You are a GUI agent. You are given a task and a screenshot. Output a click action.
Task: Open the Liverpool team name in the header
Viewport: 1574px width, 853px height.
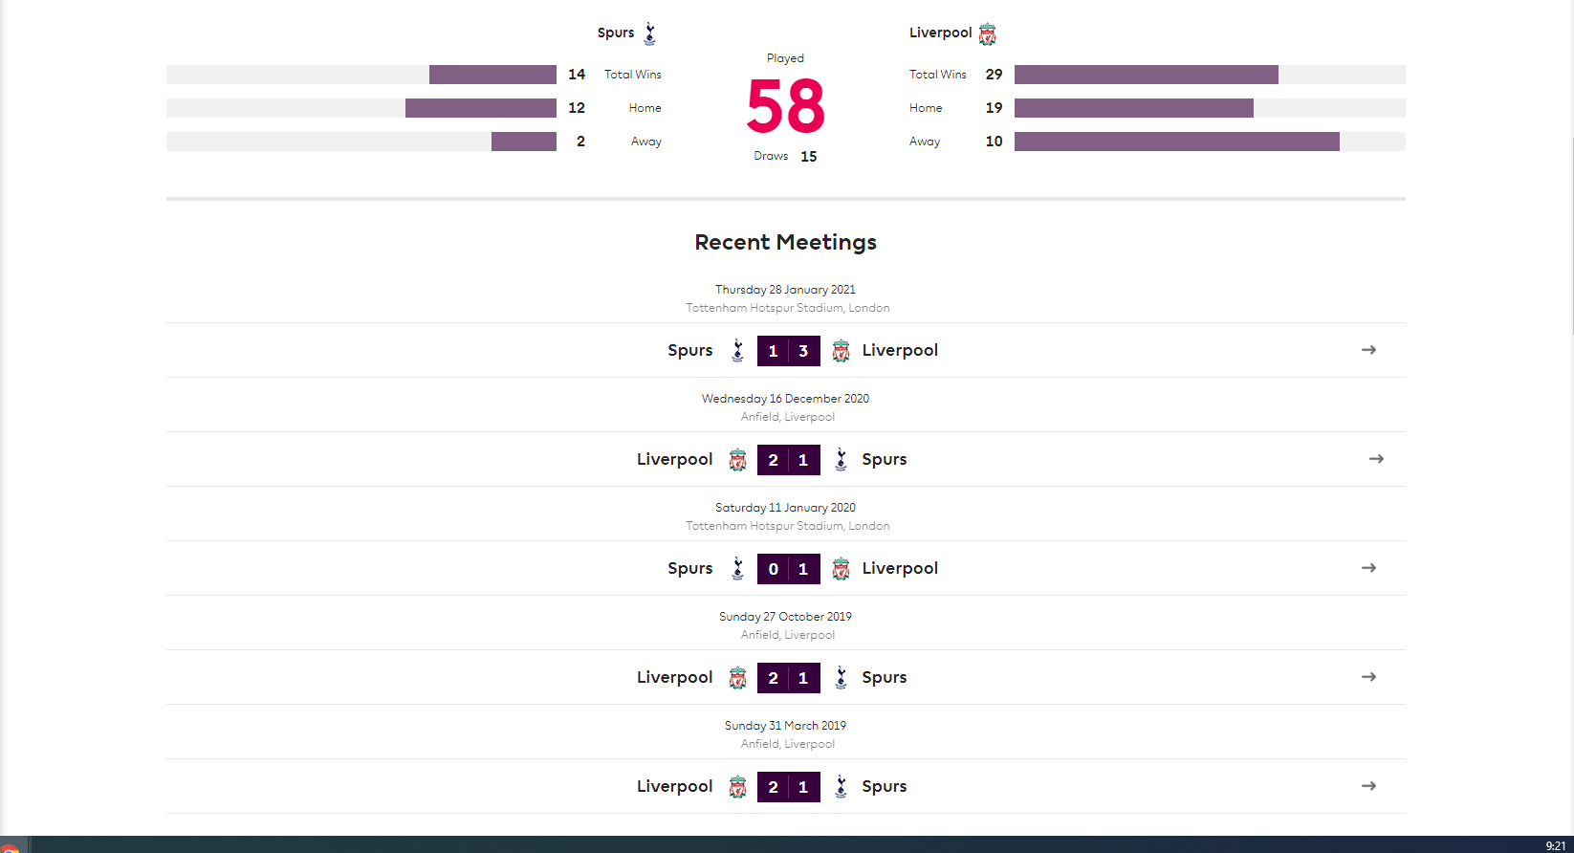(940, 33)
